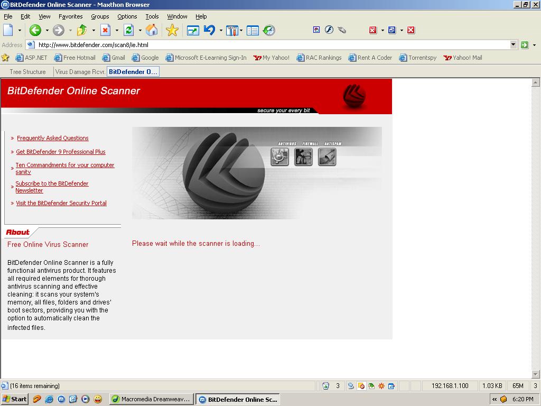Click the popup blocker status bar icon

tap(361, 386)
